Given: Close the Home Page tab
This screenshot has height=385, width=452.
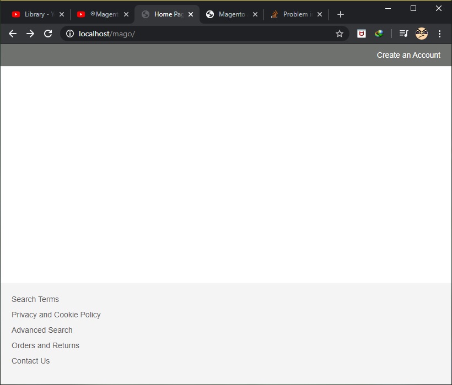Looking at the screenshot, I should point(191,14).
